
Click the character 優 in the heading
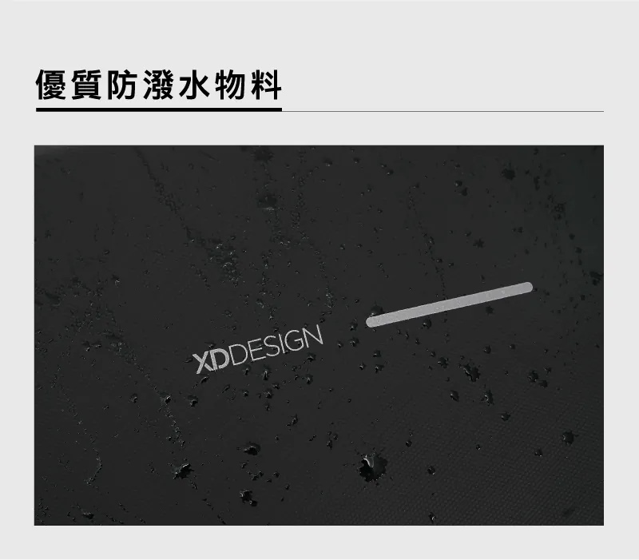click(x=51, y=85)
